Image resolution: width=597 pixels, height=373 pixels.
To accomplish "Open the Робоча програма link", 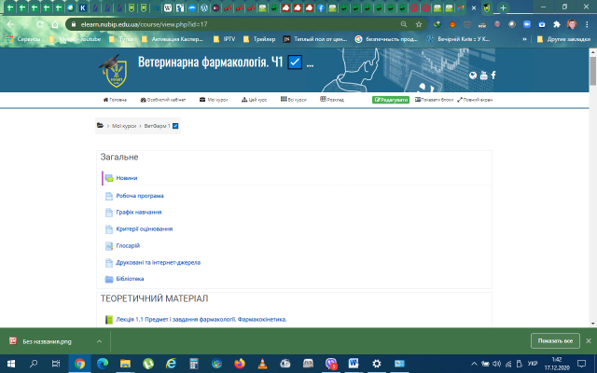I will [140, 196].
